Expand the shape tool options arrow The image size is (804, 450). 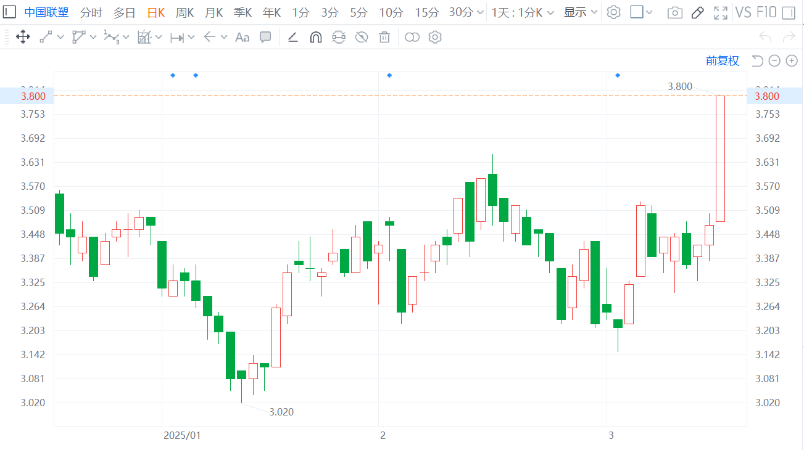tap(93, 38)
